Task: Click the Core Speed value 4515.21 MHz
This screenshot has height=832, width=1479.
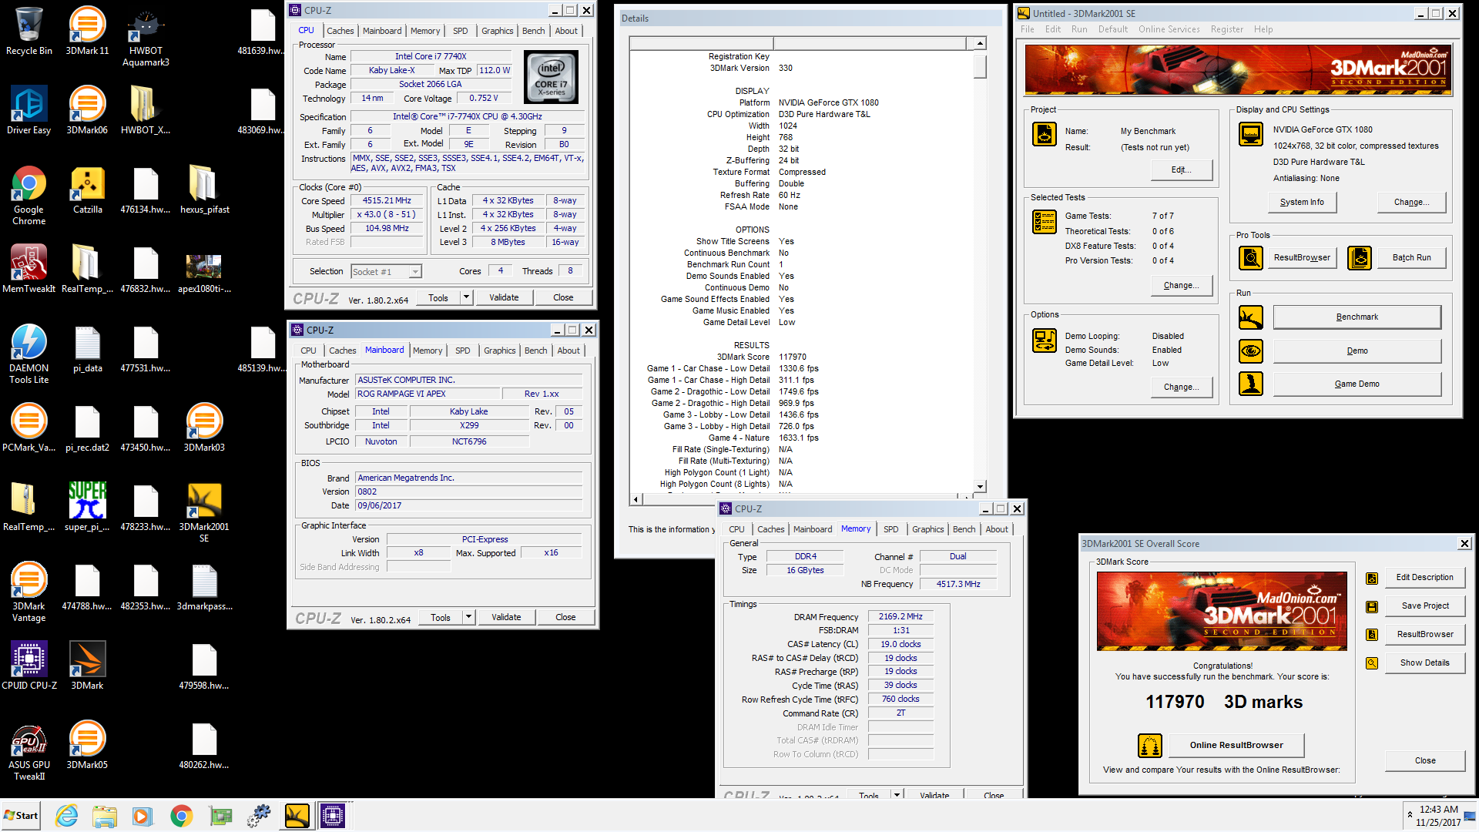Action: pyautogui.click(x=387, y=200)
